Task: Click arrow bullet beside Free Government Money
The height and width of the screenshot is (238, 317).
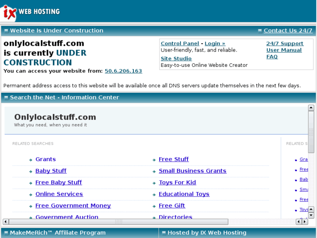Action: click(31, 206)
